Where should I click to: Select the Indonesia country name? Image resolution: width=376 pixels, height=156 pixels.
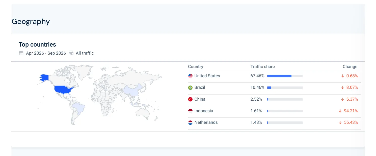[x=204, y=111]
